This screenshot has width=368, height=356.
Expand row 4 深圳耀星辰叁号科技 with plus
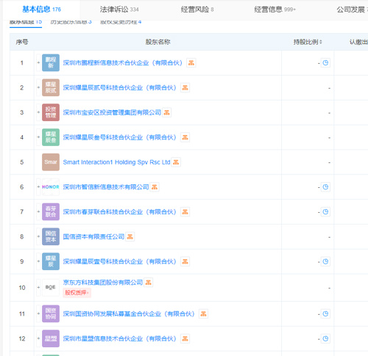pyautogui.click(x=38, y=137)
